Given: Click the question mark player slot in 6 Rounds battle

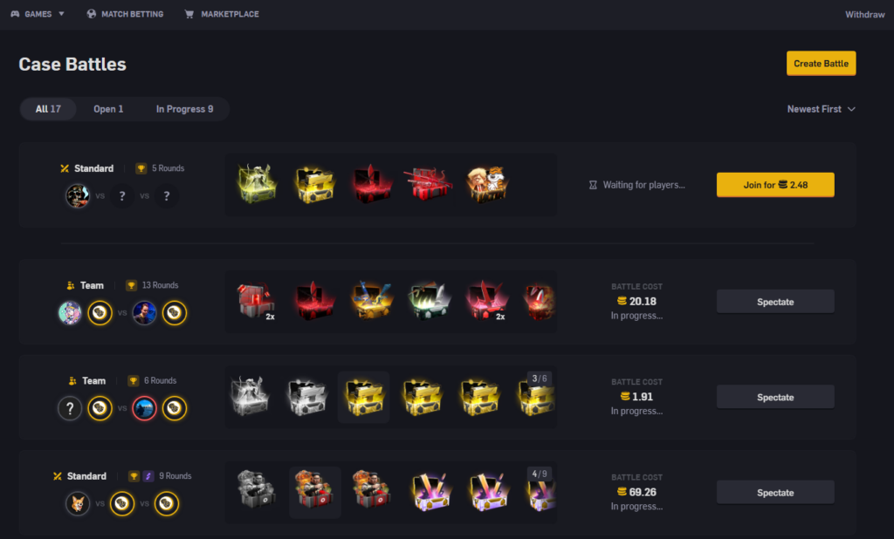Looking at the screenshot, I should coord(70,408).
